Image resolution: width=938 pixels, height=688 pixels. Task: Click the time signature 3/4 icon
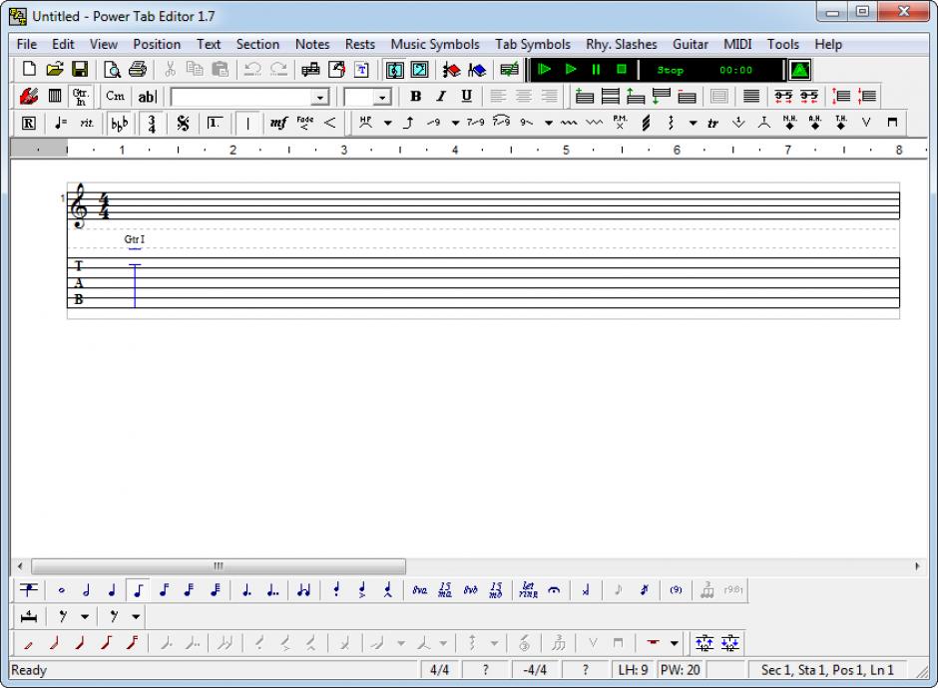click(x=152, y=124)
